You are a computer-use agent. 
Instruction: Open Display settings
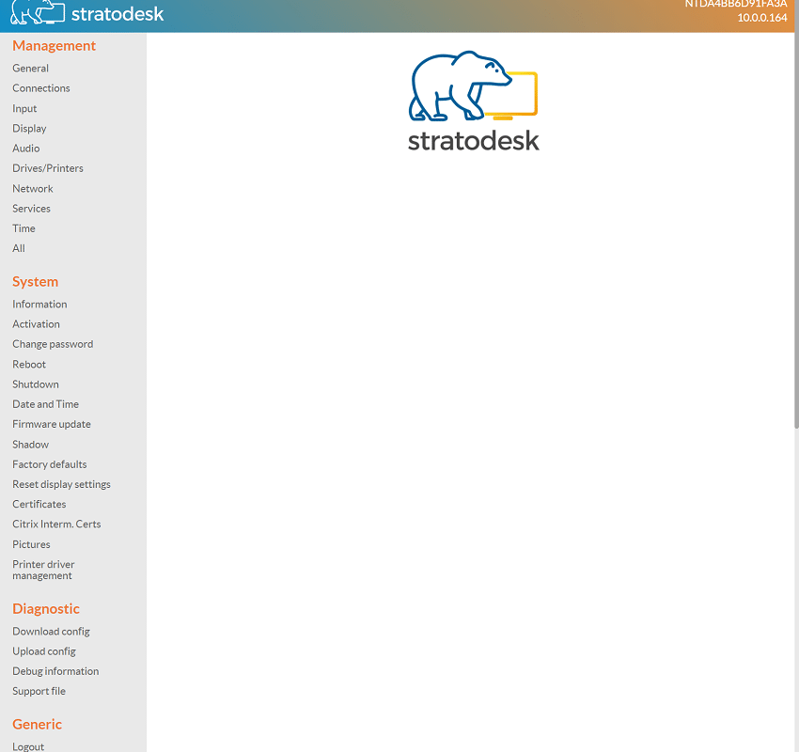[29, 129]
